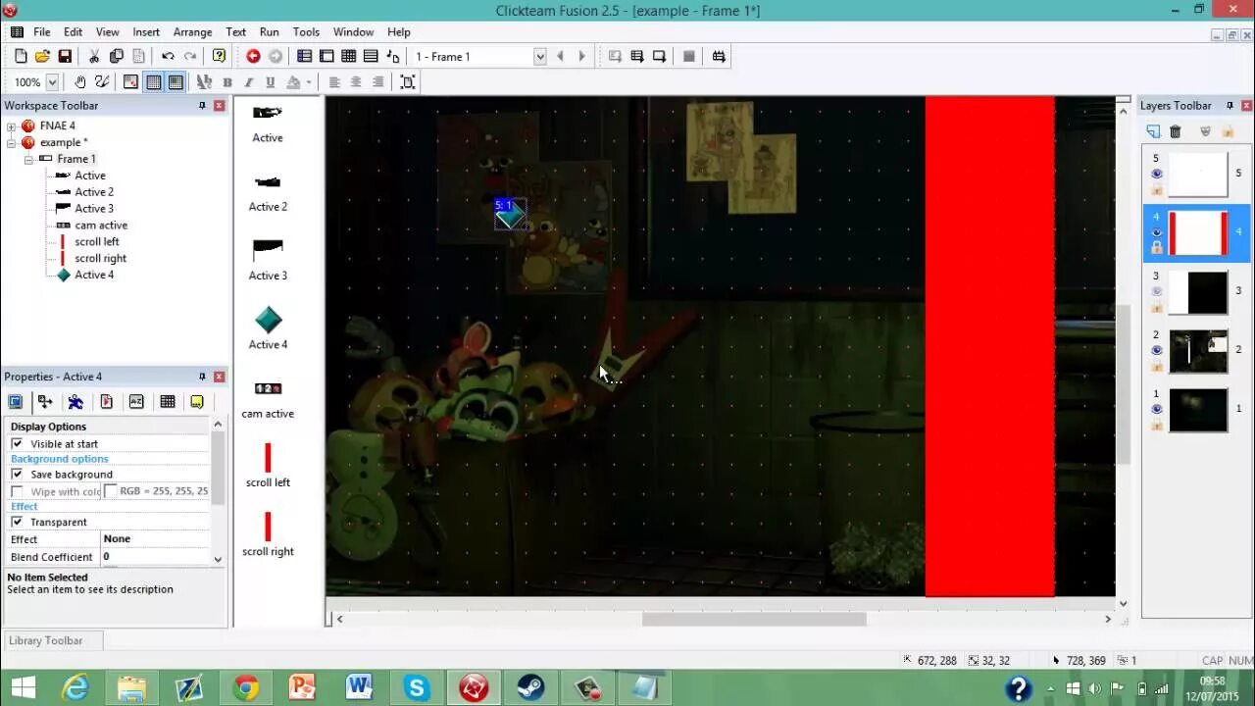Toggle Show Grid toolbar icon
Screen dimensions: 1255x706
click(154, 82)
